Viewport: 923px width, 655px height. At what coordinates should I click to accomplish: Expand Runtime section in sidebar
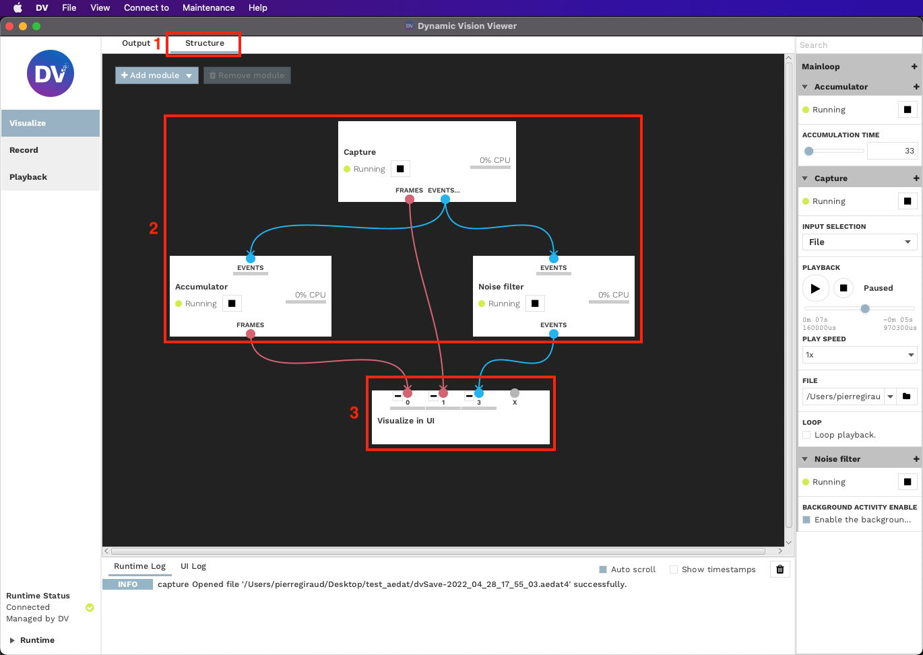12,640
